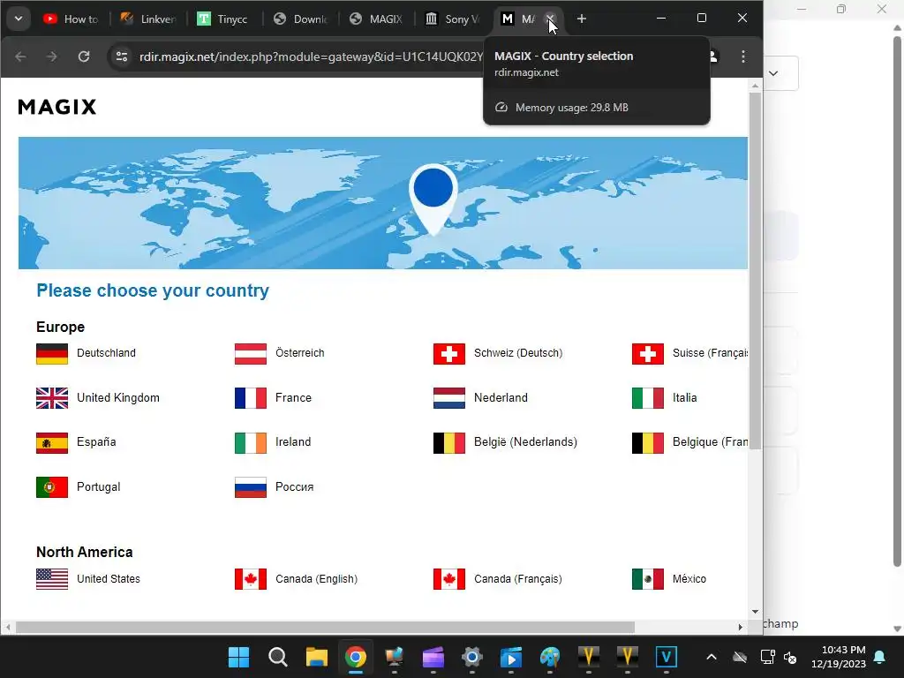
Task: Reload the current page
Action: pyautogui.click(x=84, y=56)
